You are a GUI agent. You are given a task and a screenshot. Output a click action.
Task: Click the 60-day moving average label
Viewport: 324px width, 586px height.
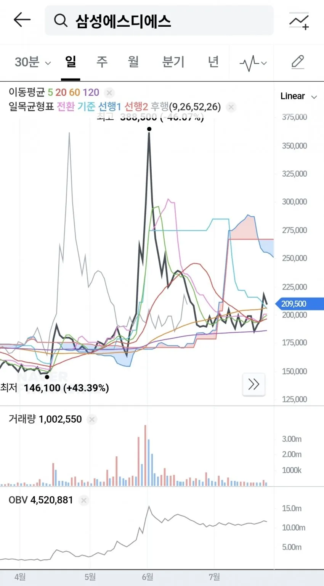pos(75,92)
